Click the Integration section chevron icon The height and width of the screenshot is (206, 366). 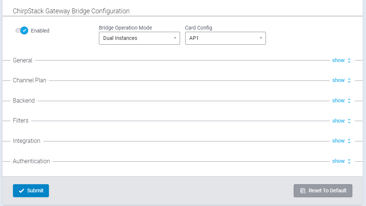pyautogui.click(x=349, y=141)
